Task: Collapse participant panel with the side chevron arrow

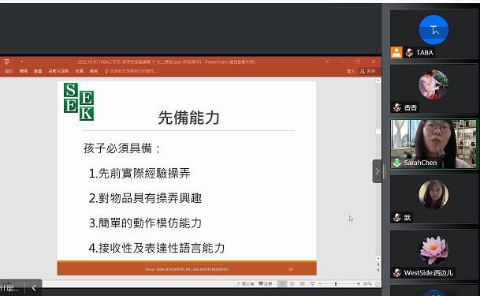Action: tap(377, 171)
